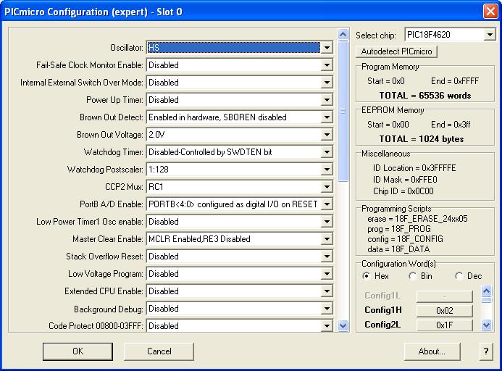Viewport: 502px width, 371px height.
Task: Click Program Memory 'End = 0xFFFF' text
Action: point(455,81)
